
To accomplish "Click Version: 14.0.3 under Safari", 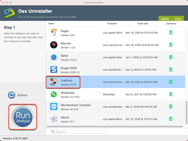I will coord(69,60).
